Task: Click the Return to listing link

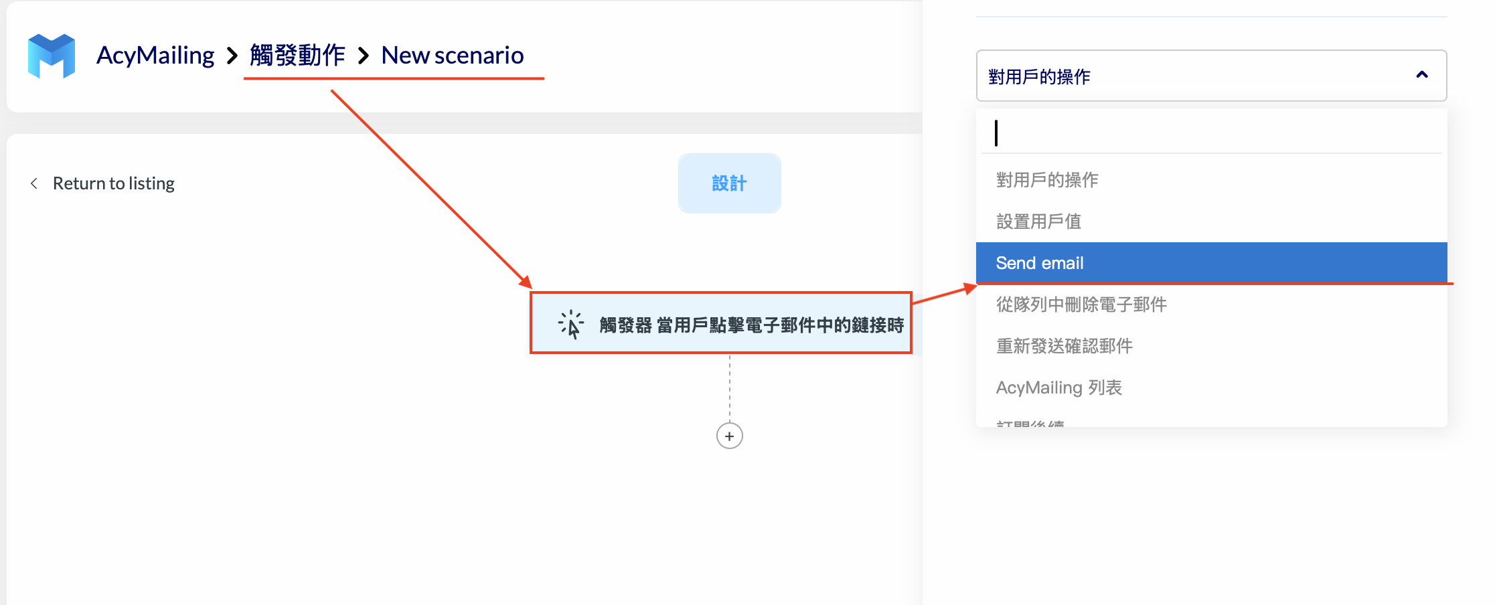Action: (113, 183)
